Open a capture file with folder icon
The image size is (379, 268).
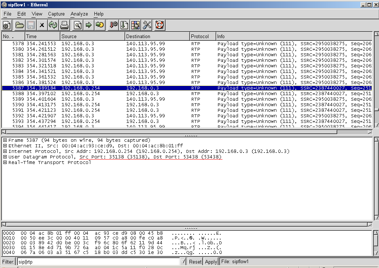(20, 25)
